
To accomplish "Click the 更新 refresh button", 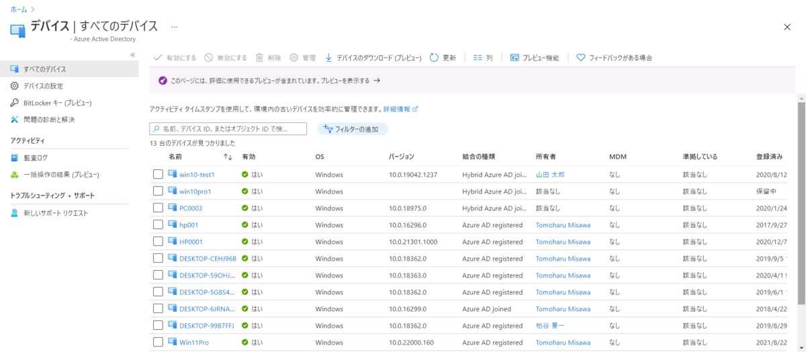I will 443,58.
